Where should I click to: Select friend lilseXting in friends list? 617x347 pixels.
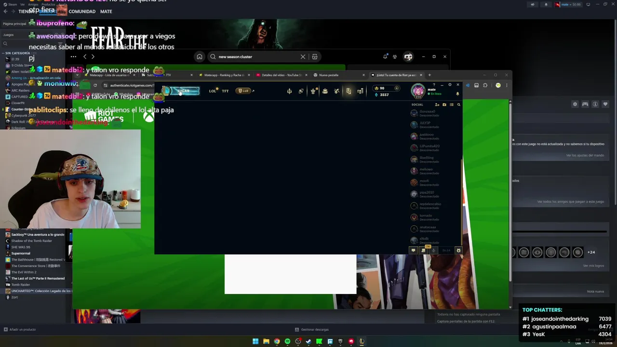click(x=435, y=160)
